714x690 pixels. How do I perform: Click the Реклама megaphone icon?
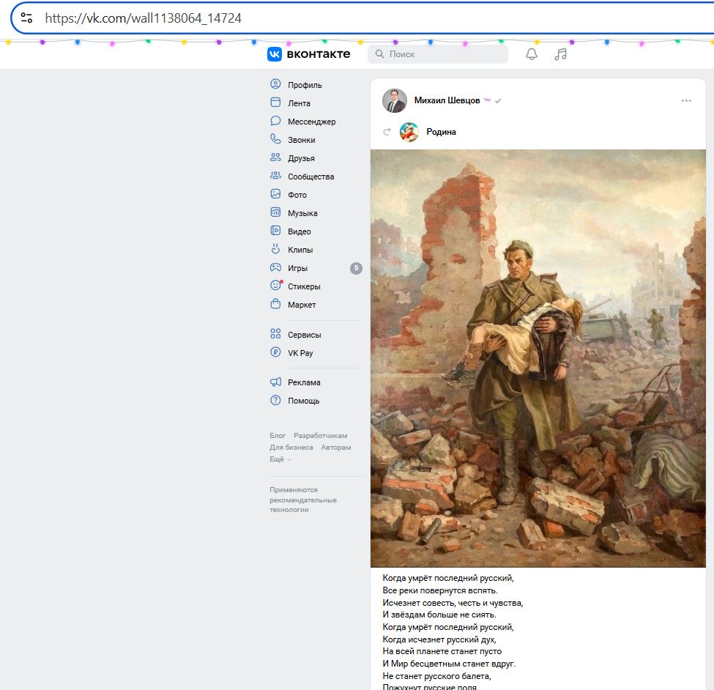point(275,382)
